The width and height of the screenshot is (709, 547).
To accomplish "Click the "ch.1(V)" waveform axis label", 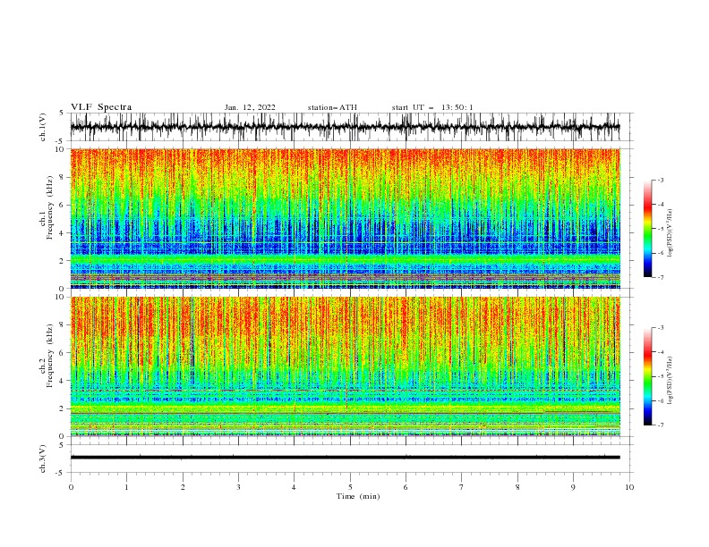I will (43, 127).
